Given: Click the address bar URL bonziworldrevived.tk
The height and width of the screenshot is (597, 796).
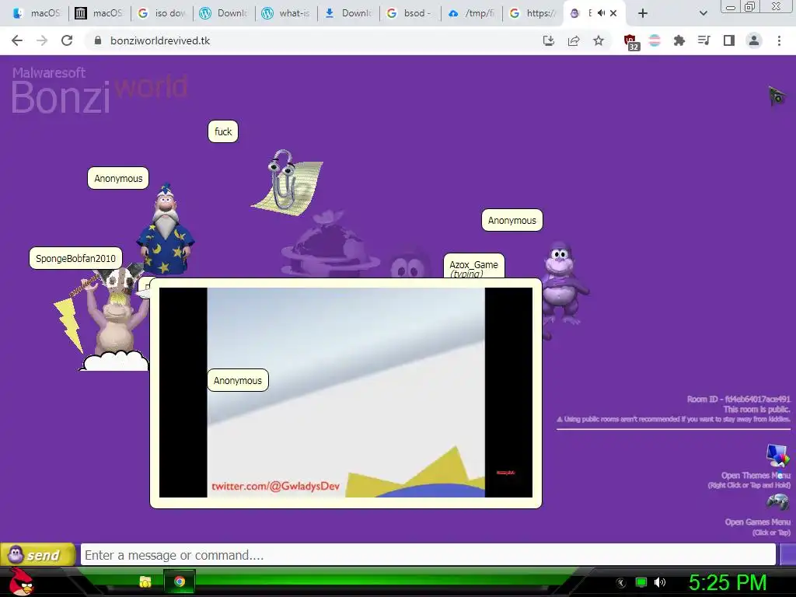Looking at the screenshot, I should click(x=160, y=40).
